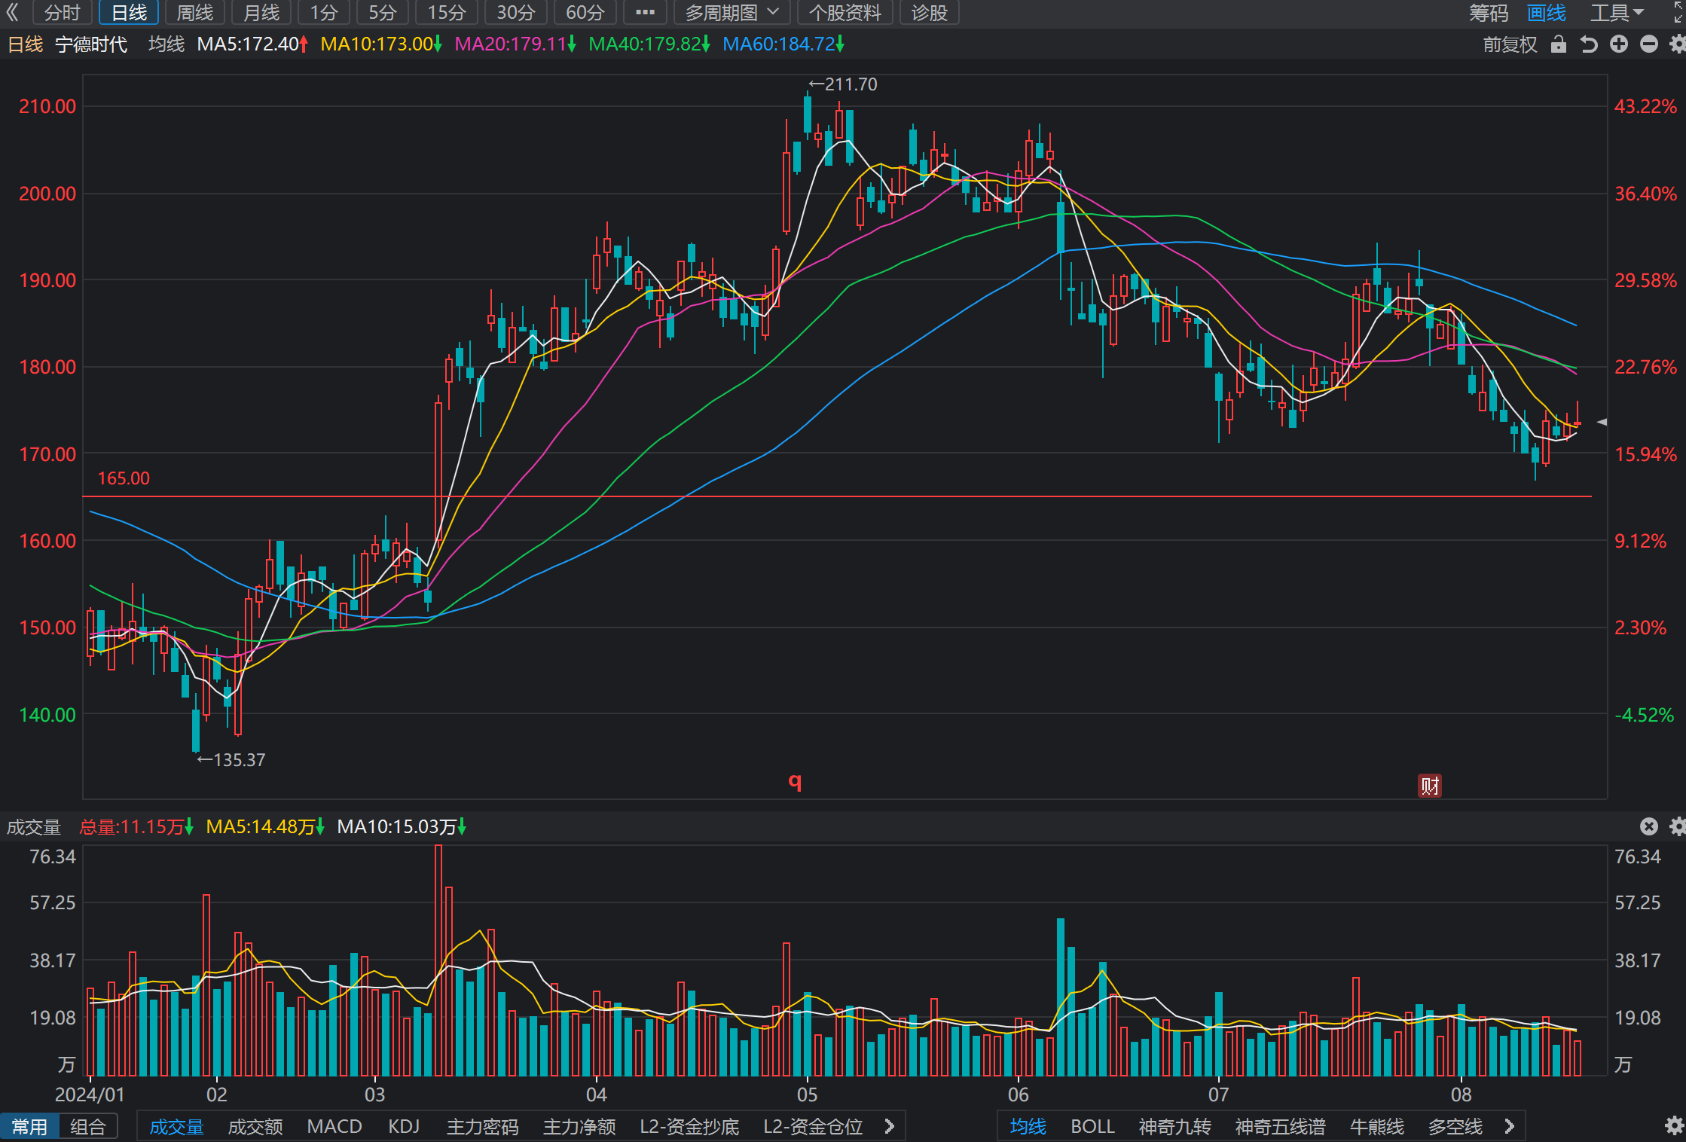Click the 宁德时代 stock name
This screenshot has width=1686, height=1142.
[91, 44]
